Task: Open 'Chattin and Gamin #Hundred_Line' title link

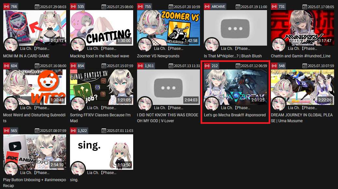Action: (x=301, y=56)
